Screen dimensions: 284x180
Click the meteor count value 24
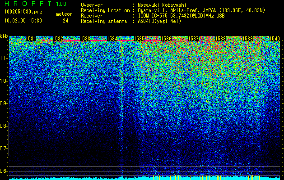pyautogui.click(x=65, y=21)
